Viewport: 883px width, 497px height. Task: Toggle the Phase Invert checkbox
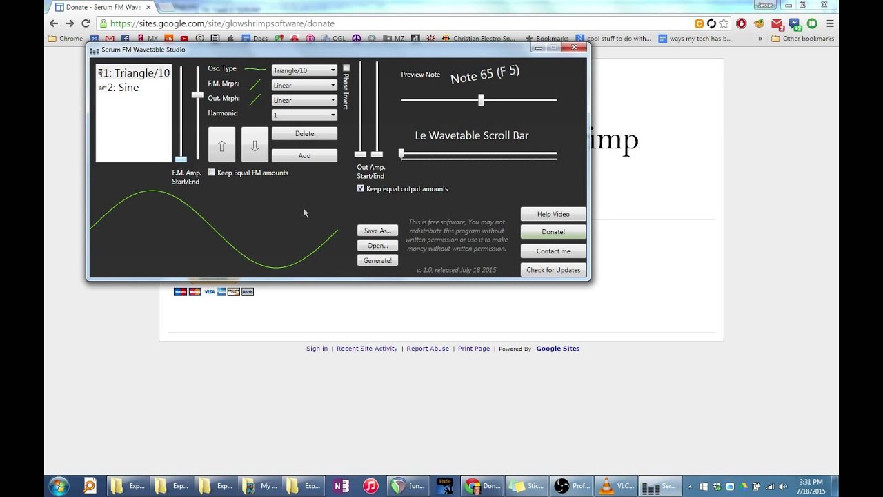(346, 68)
